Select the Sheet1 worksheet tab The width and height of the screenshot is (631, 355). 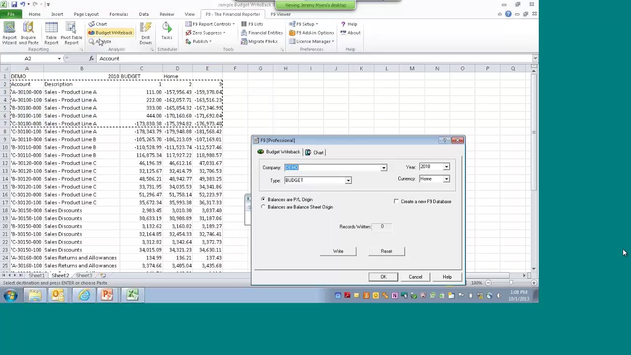tap(36, 276)
